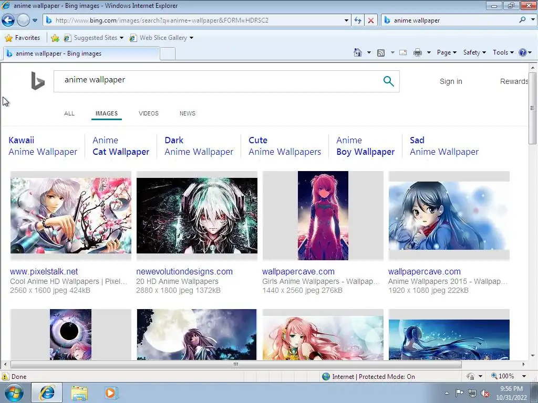Click the Print icon
Screen dimensions: 538x403
click(418, 52)
